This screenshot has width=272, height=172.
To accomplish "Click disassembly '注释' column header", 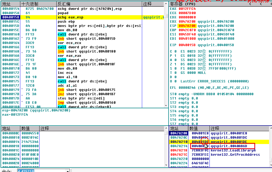I will (153, 4).
